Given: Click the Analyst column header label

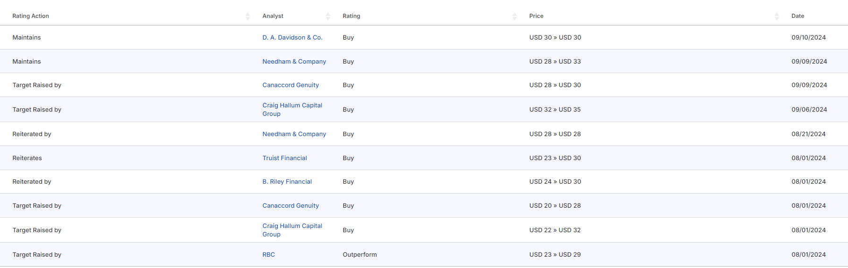Looking at the screenshot, I should (273, 16).
